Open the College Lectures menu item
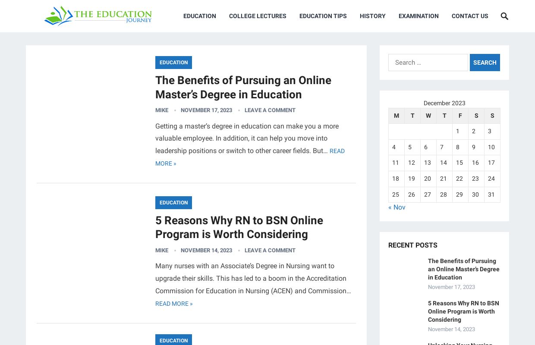This screenshot has width=535, height=345. pyautogui.click(x=258, y=16)
